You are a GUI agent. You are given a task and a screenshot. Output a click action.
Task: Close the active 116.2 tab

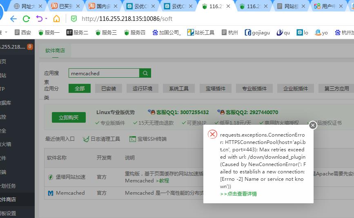click(228, 6)
